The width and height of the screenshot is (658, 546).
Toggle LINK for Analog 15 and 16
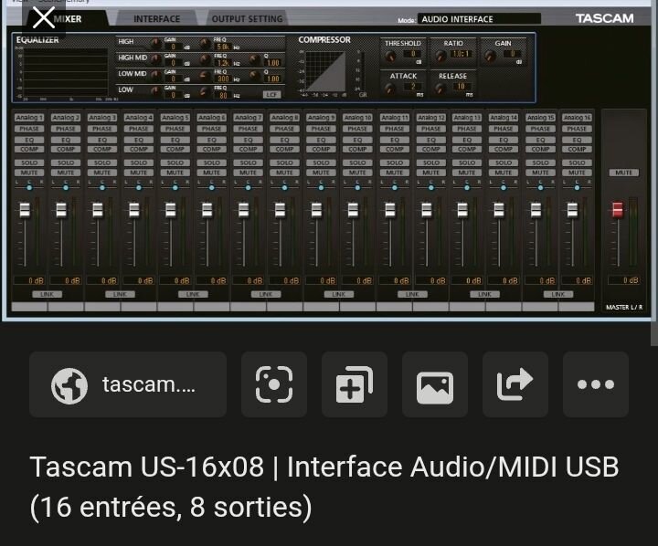558,294
